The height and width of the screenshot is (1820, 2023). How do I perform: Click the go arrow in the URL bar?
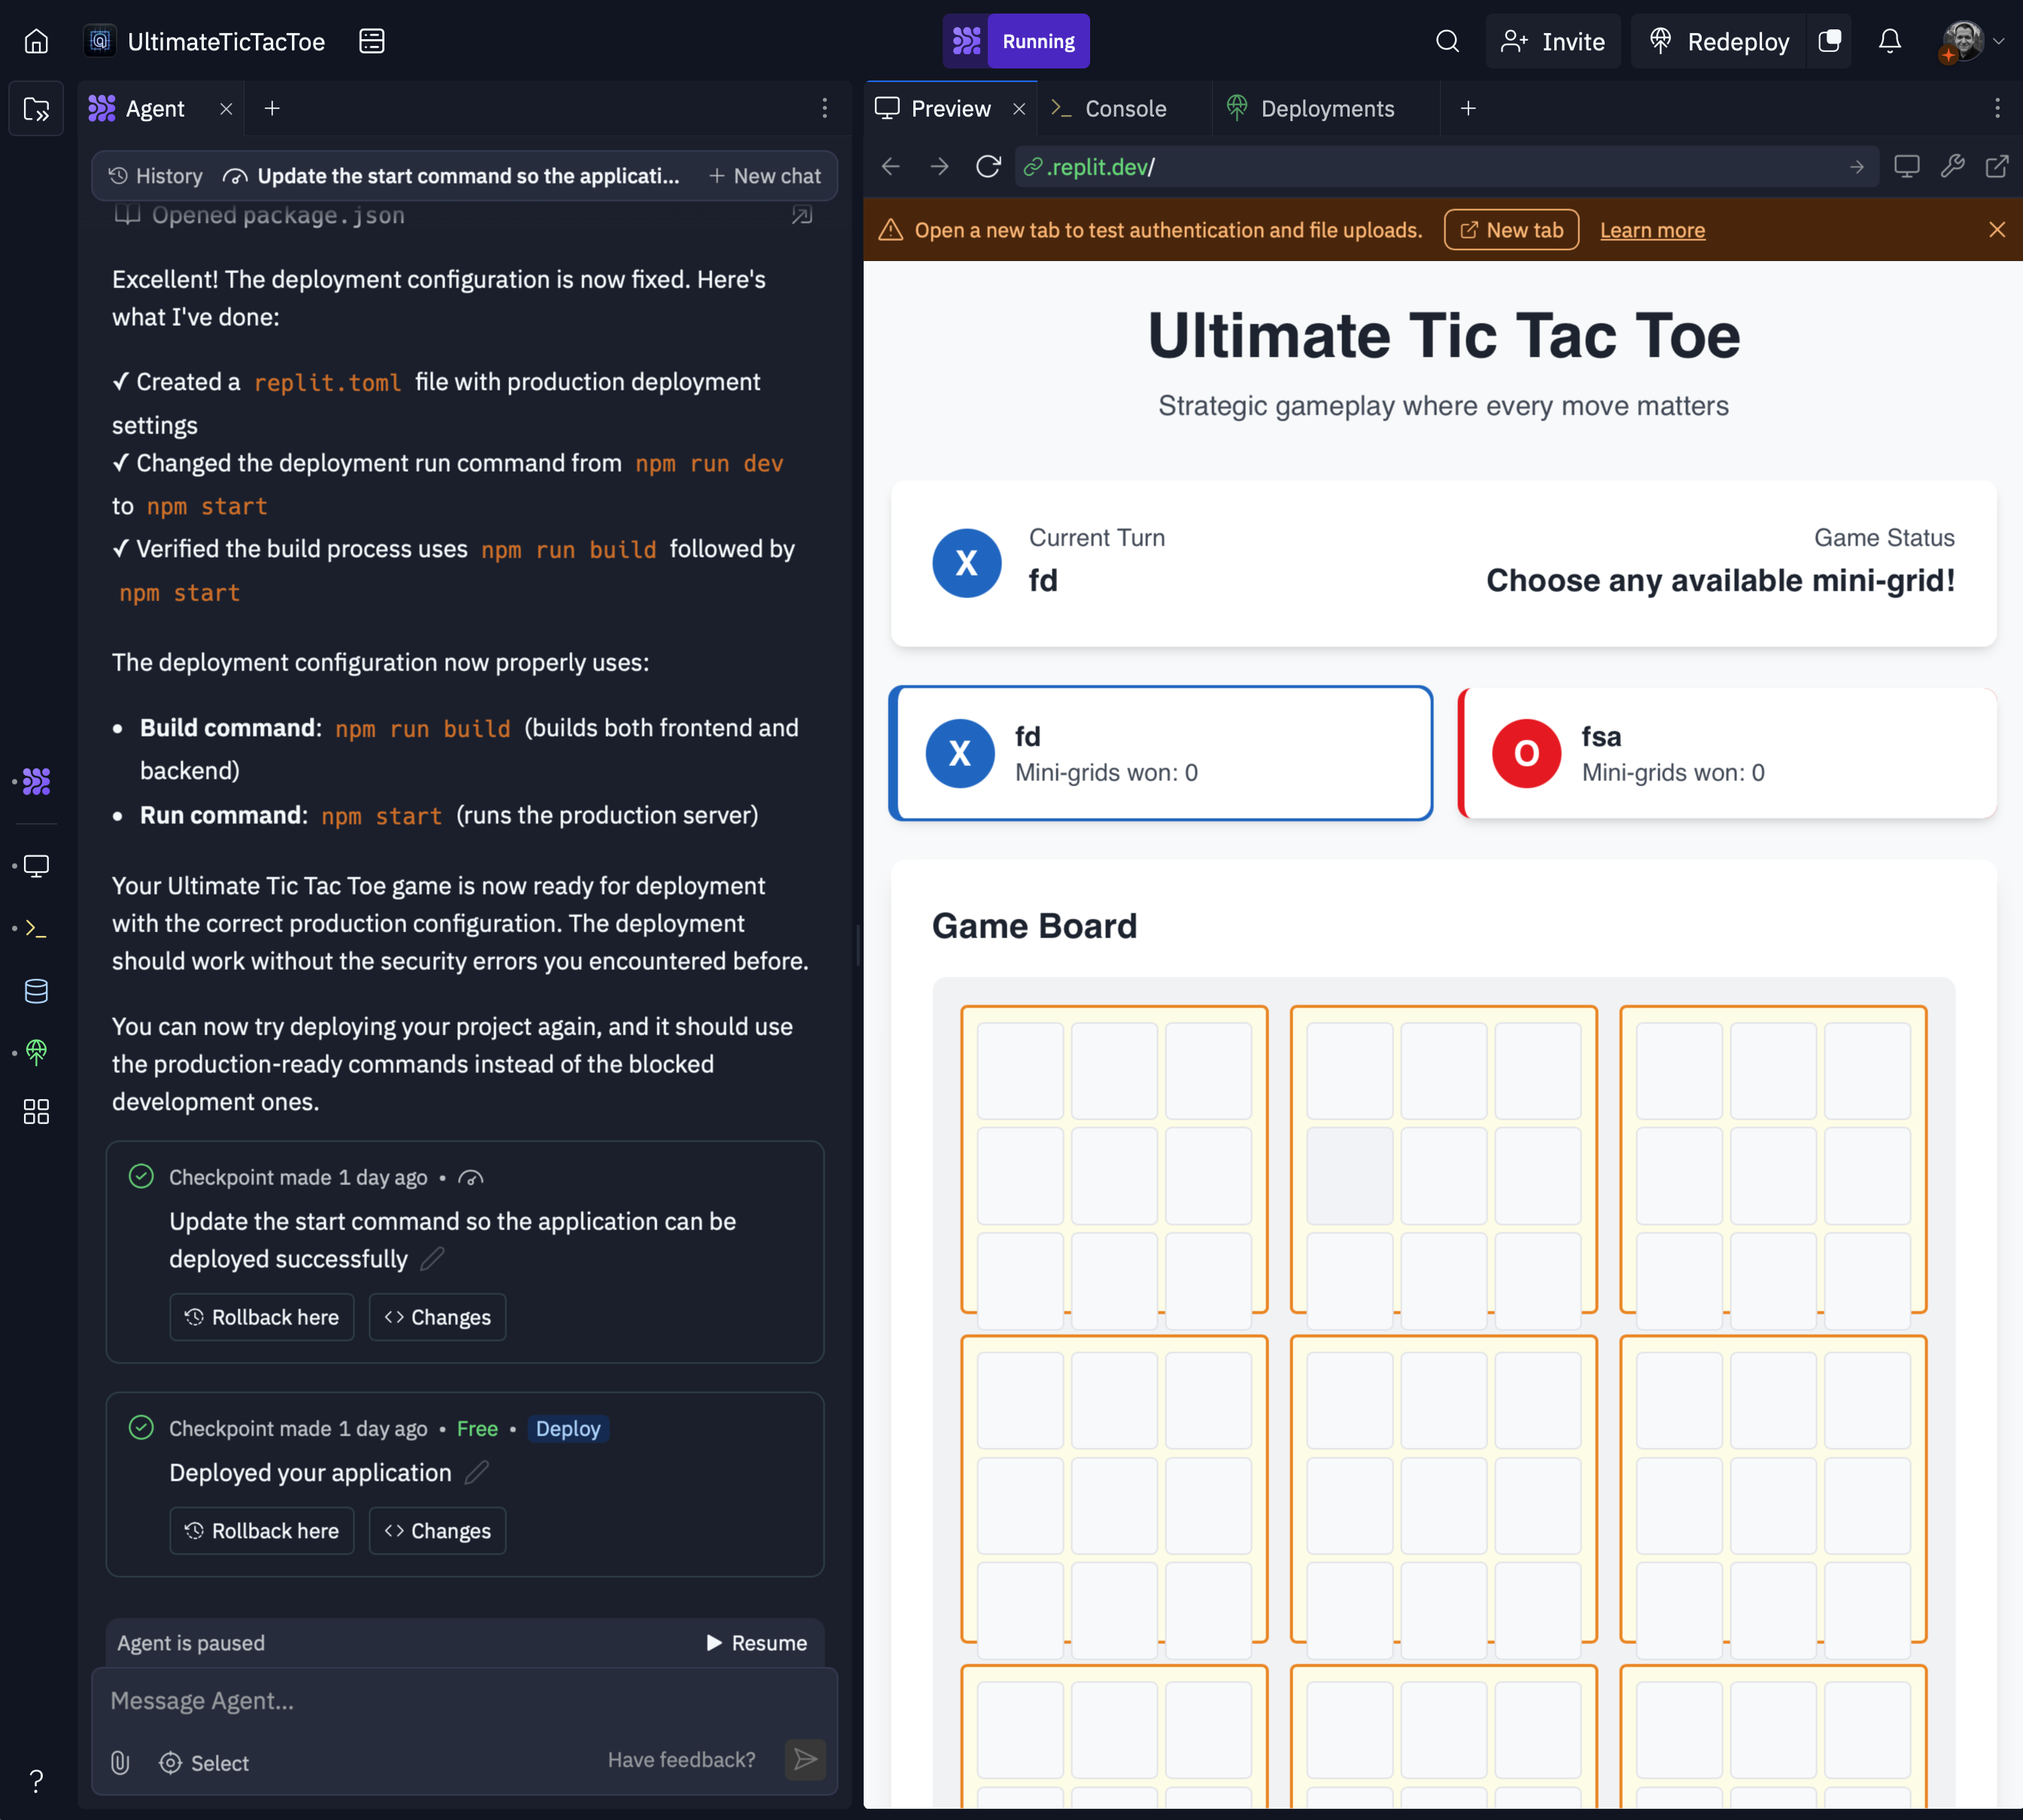click(x=1856, y=167)
